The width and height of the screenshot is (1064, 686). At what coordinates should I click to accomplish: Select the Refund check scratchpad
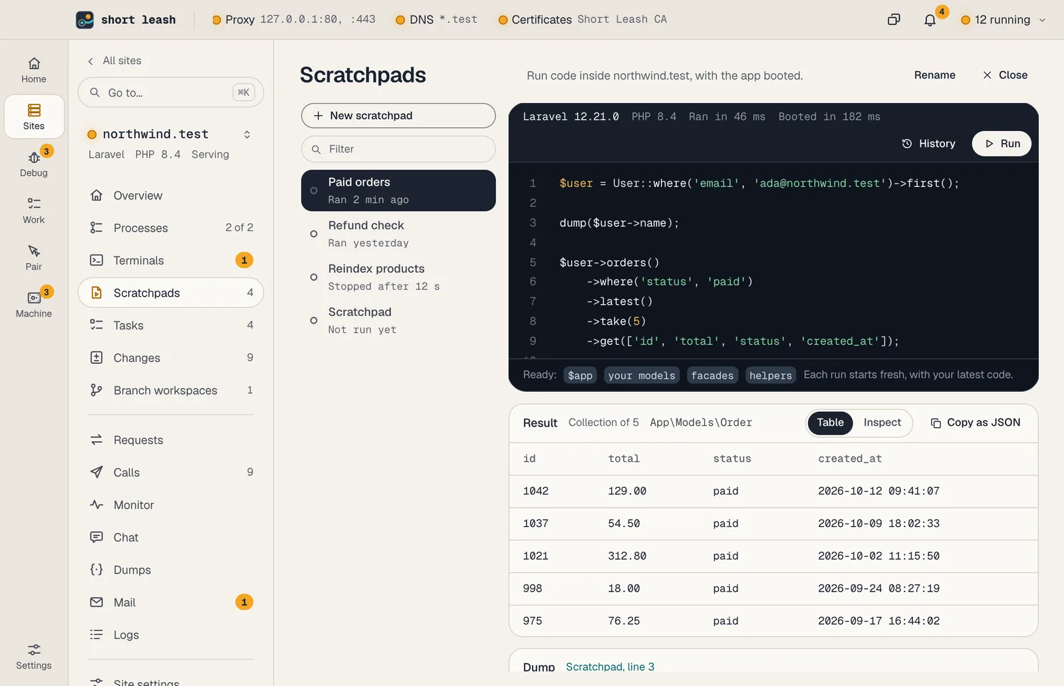click(x=398, y=234)
